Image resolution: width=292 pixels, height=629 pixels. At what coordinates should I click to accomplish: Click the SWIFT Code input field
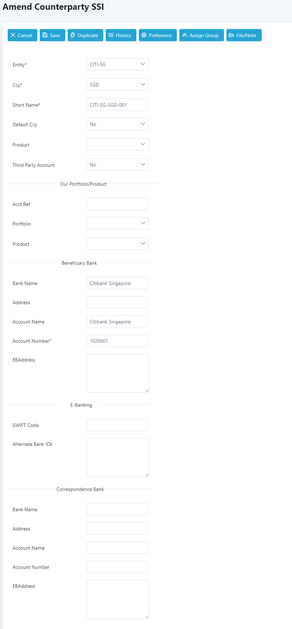click(x=117, y=425)
